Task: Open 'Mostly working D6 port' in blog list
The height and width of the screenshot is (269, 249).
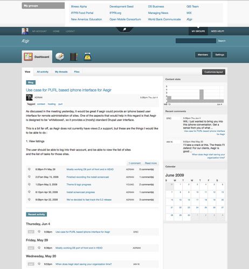Action: coord(90,169)
